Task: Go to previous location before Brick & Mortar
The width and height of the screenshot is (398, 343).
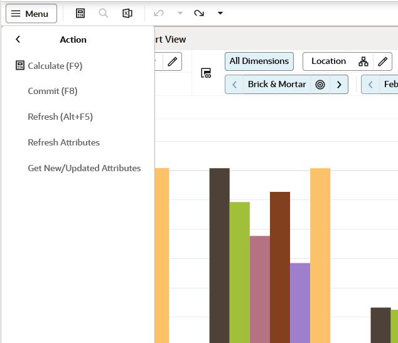Action: point(234,85)
